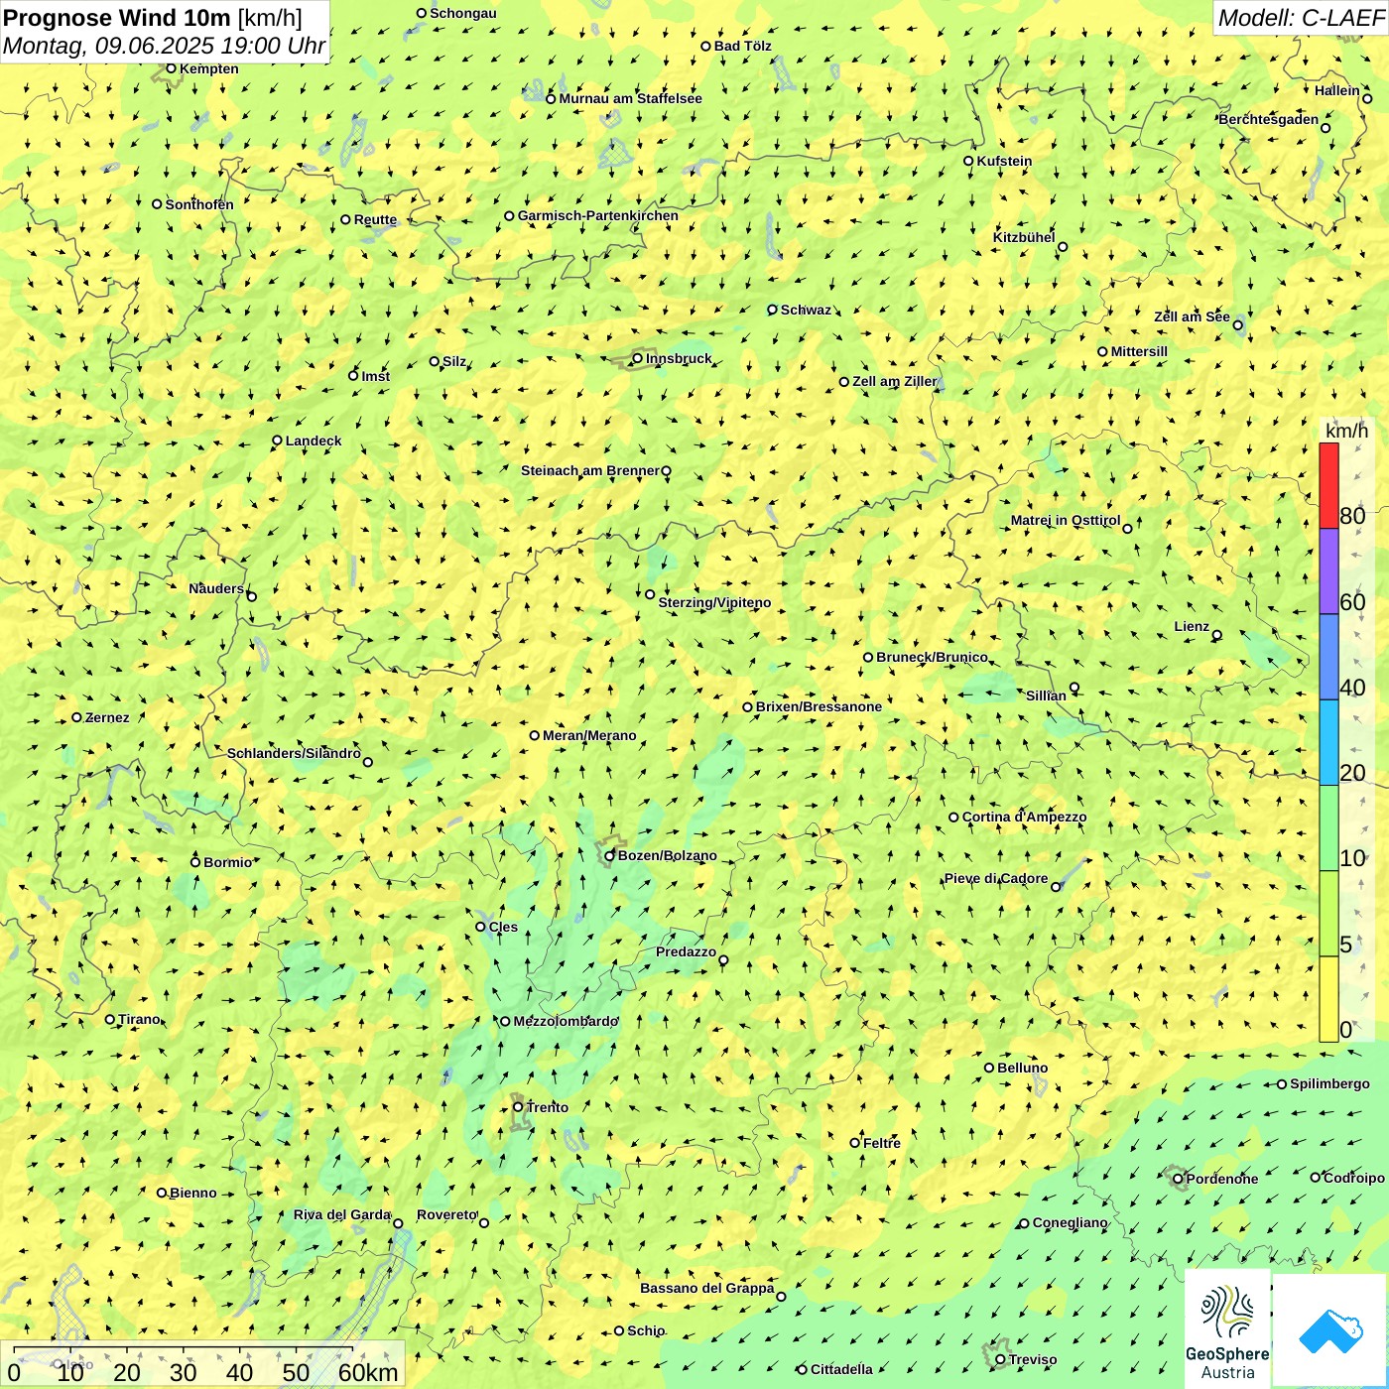Click the 'Nauders' label
Image resolution: width=1389 pixels, height=1389 pixels.
tap(216, 588)
